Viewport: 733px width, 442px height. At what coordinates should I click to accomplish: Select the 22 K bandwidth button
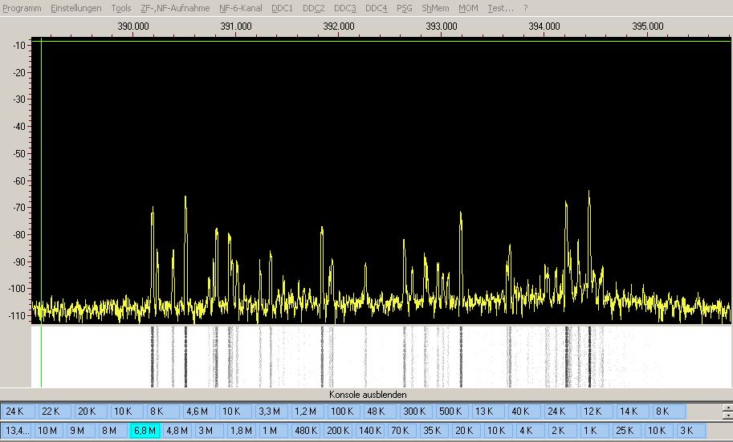55,412
